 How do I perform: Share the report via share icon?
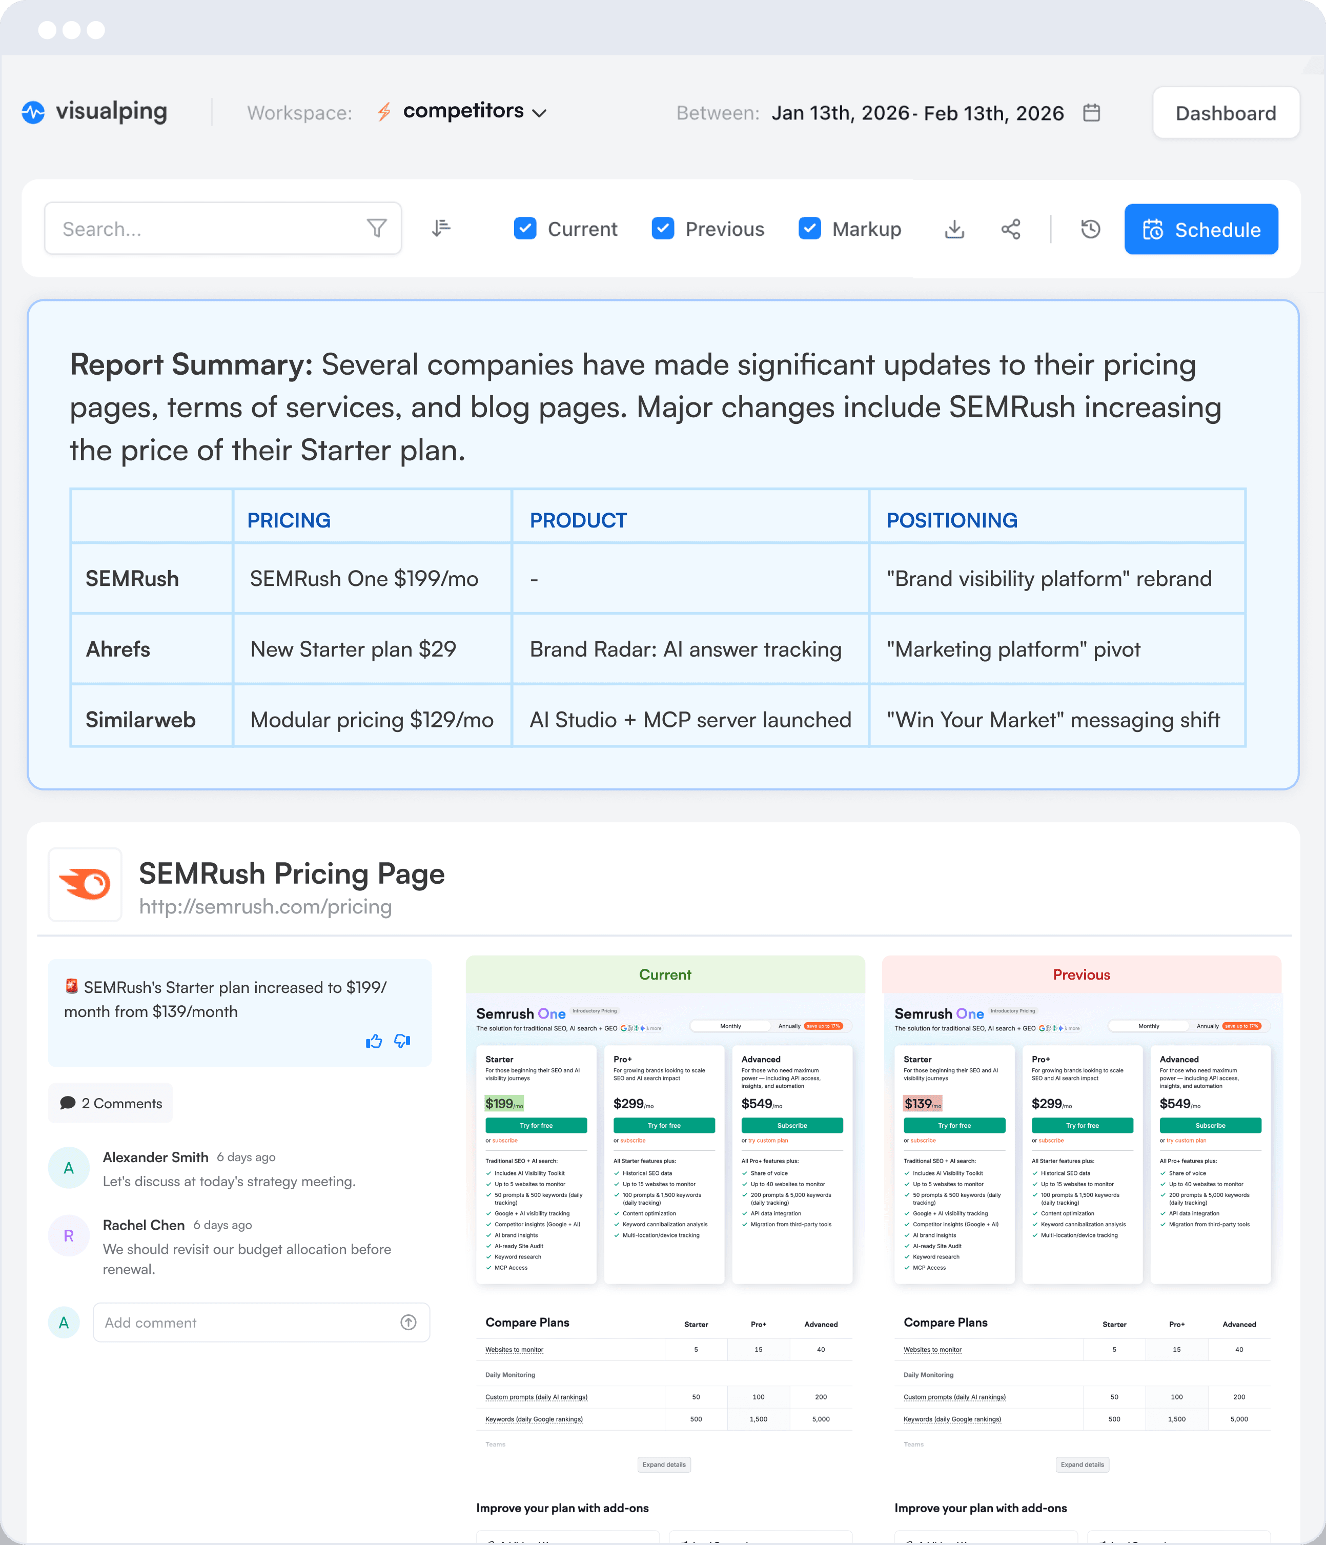point(1011,229)
